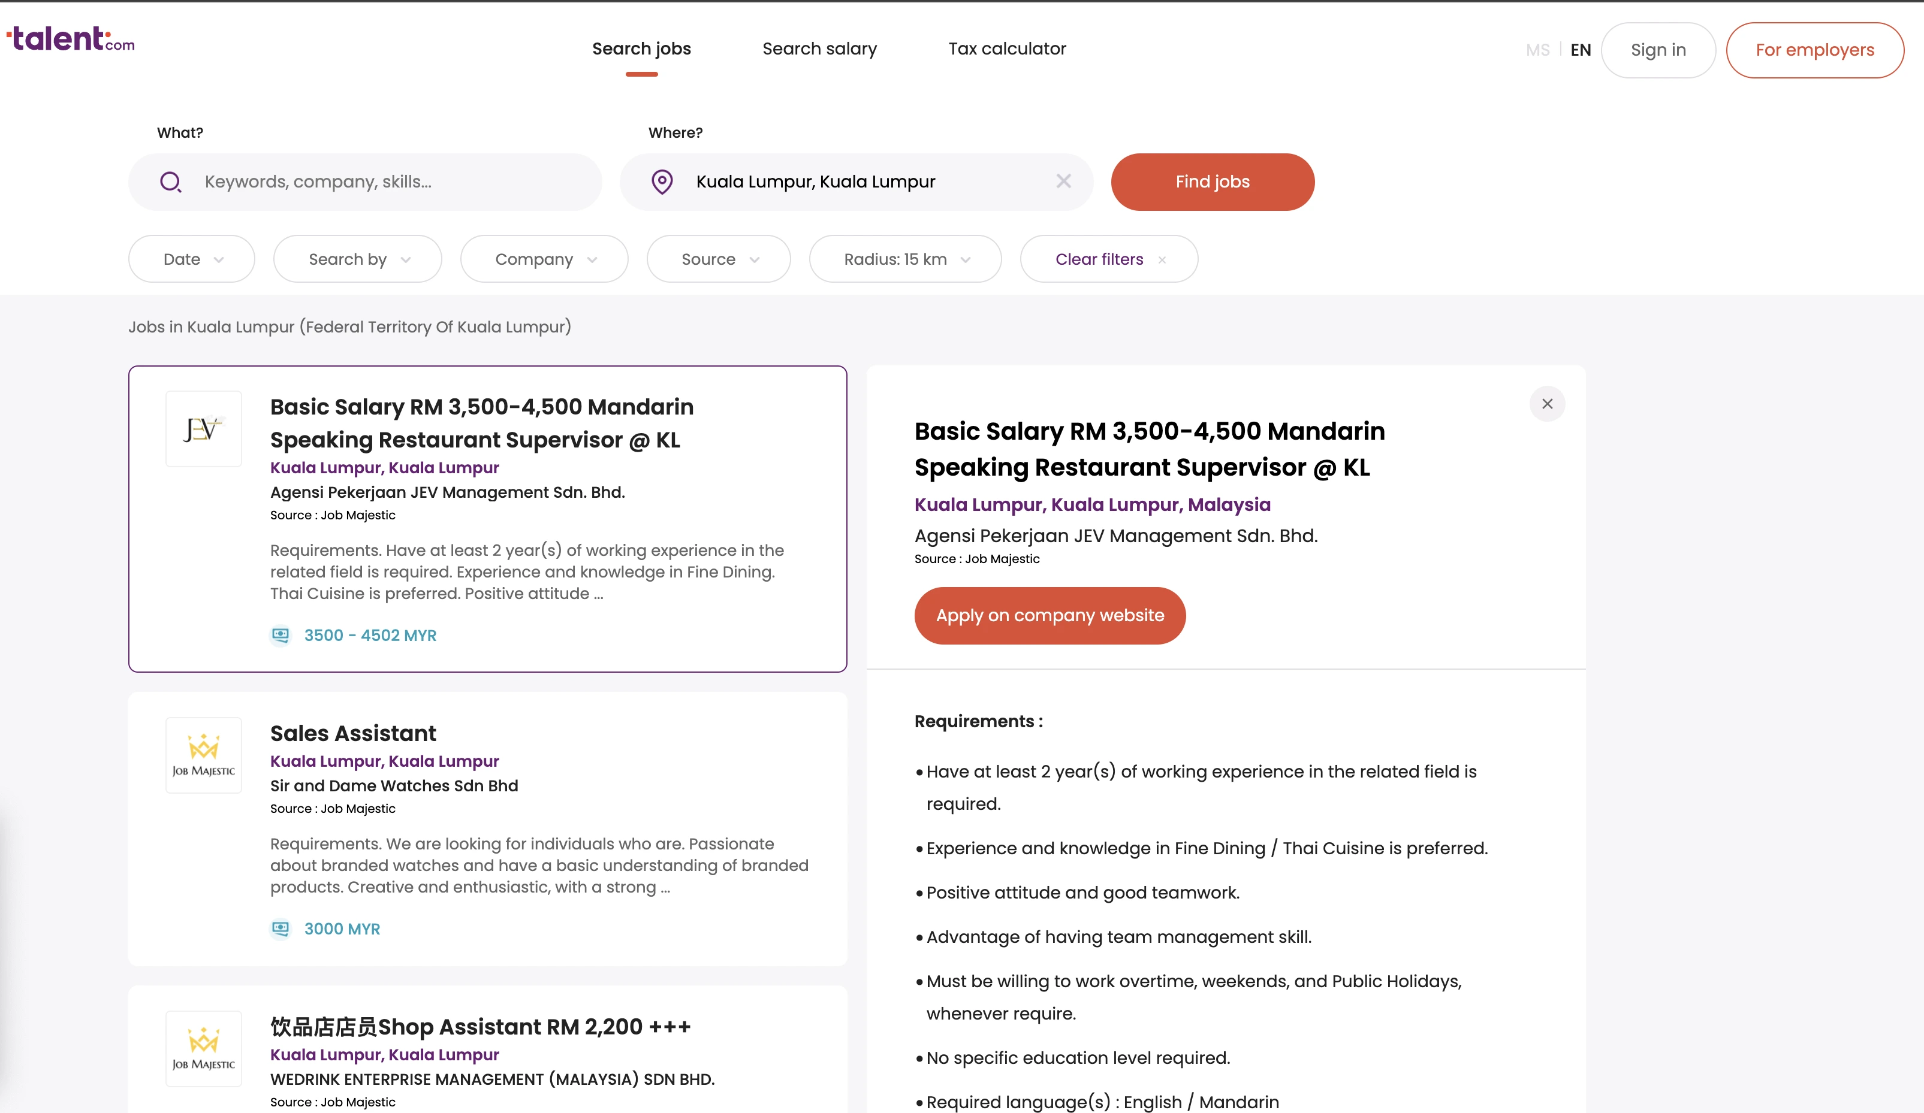This screenshot has height=1113, width=1924.
Task: Click the magnifier icon in keywords field
Action: [170, 182]
